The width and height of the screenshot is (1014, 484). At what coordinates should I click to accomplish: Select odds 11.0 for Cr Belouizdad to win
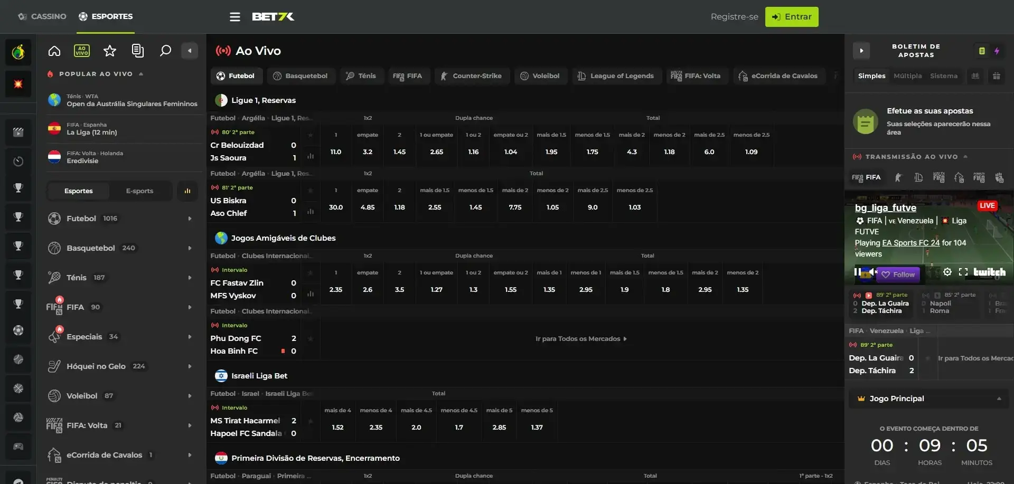336,151
